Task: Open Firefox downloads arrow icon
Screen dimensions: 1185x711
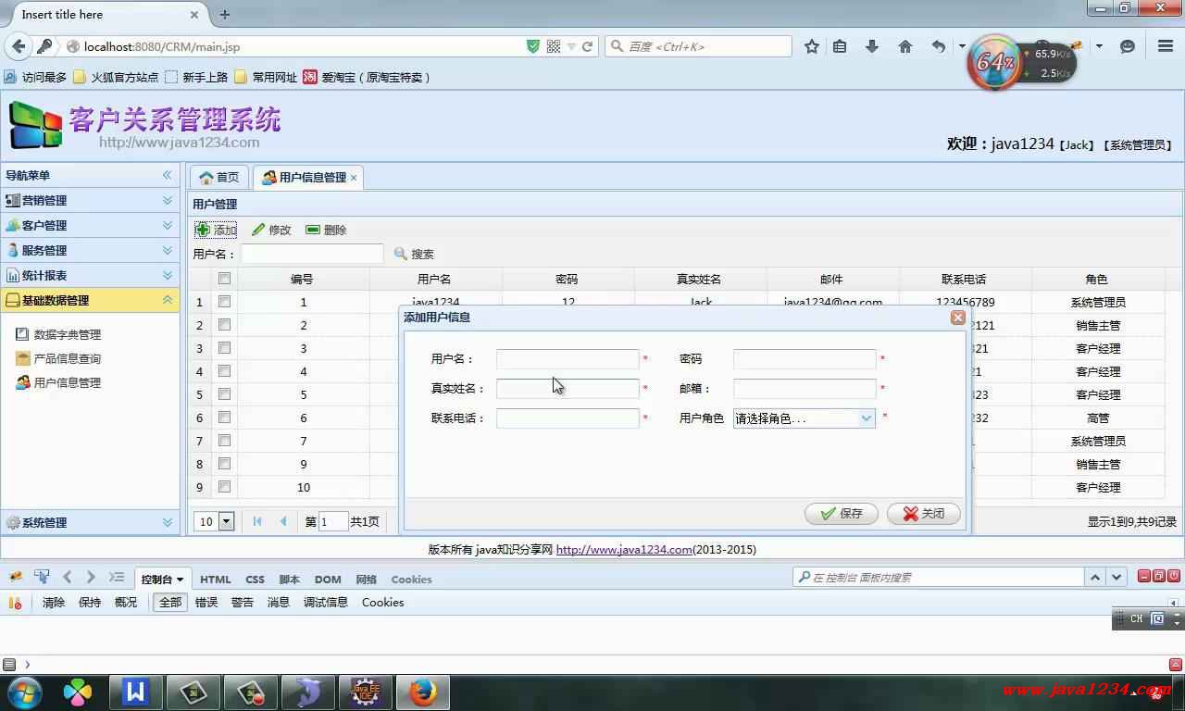Action: tap(872, 46)
